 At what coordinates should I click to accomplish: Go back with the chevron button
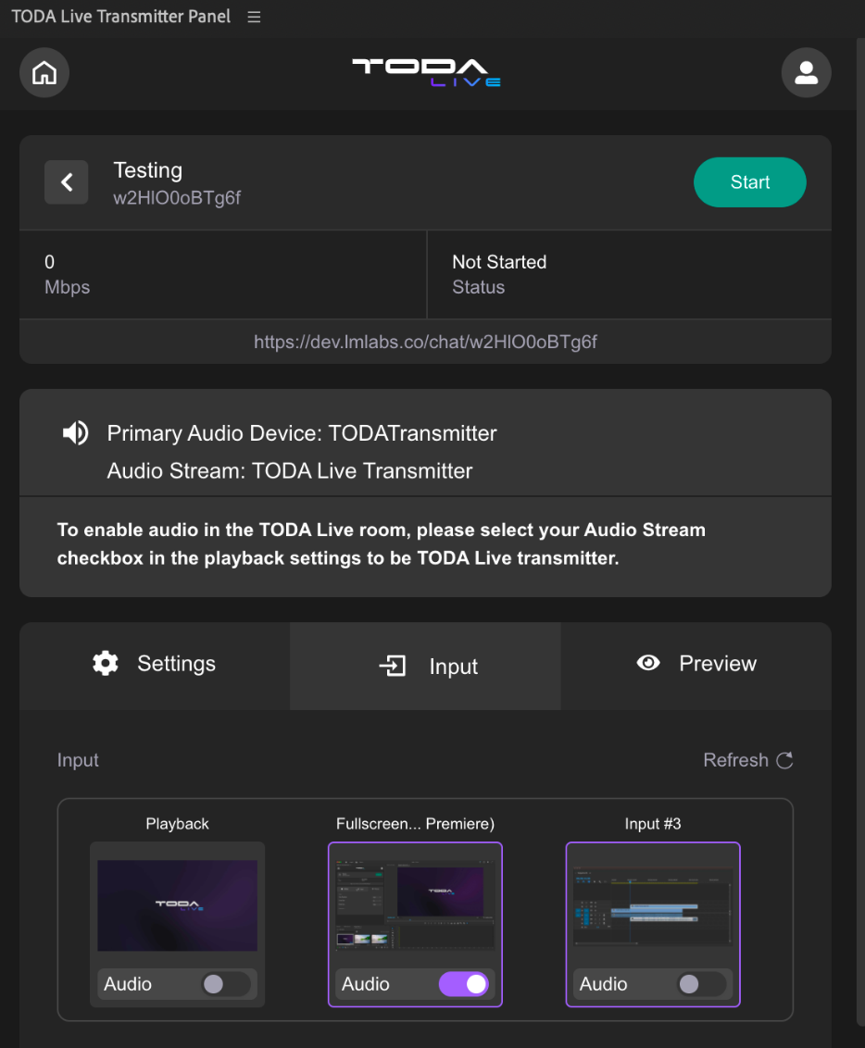pos(66,181)
